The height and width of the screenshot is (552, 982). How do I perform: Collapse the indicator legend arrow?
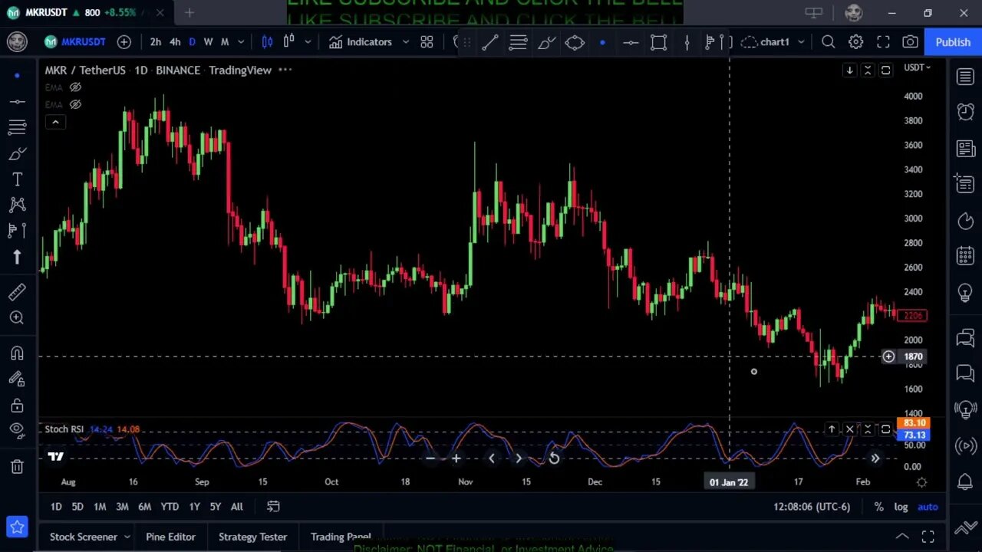[x=55, y=122]
